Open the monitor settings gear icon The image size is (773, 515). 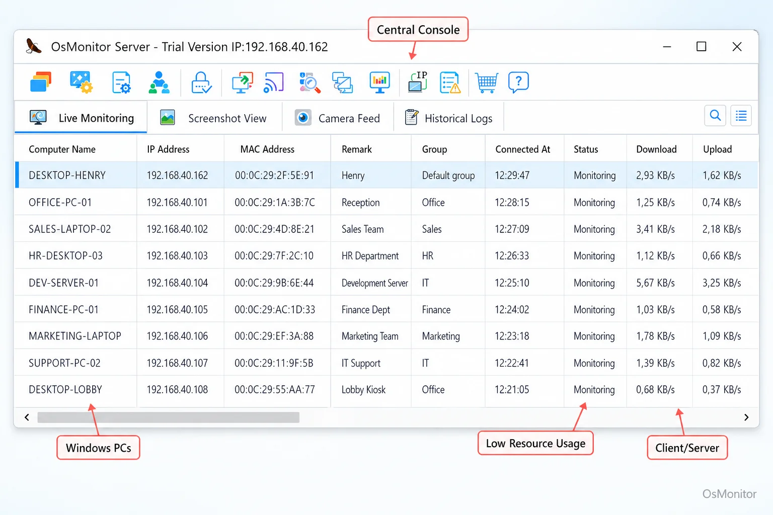coord(81,82)
